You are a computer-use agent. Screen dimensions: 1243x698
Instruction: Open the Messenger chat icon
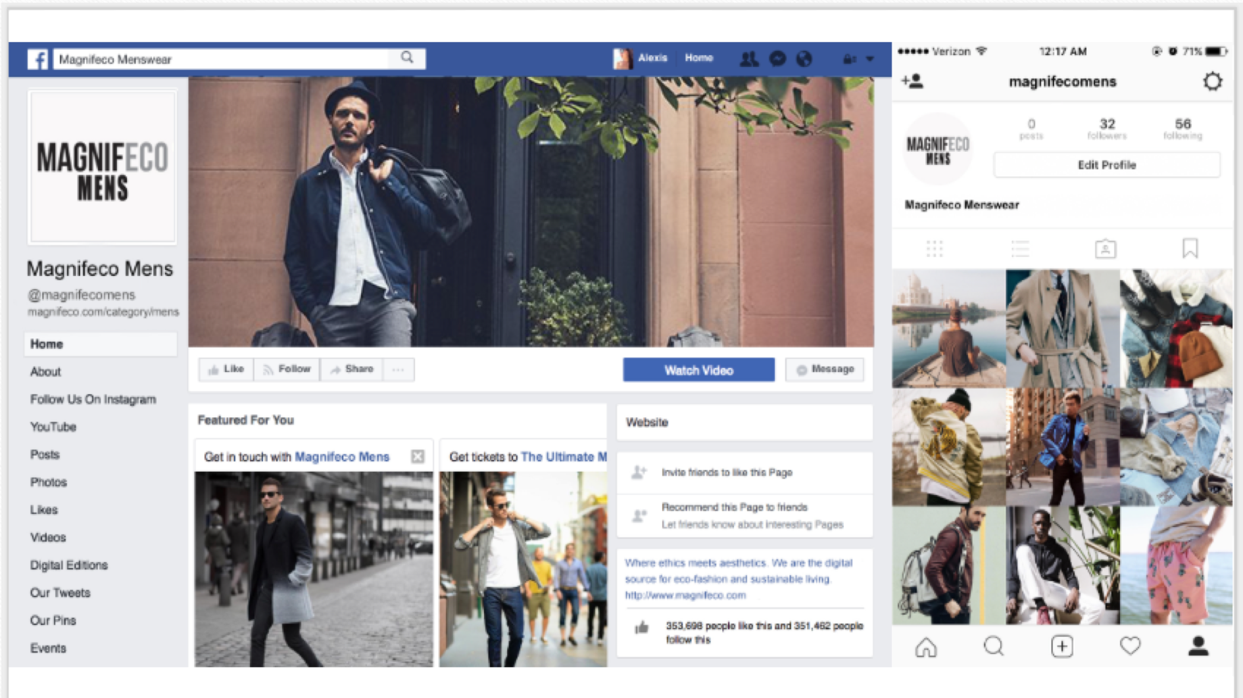777,58
